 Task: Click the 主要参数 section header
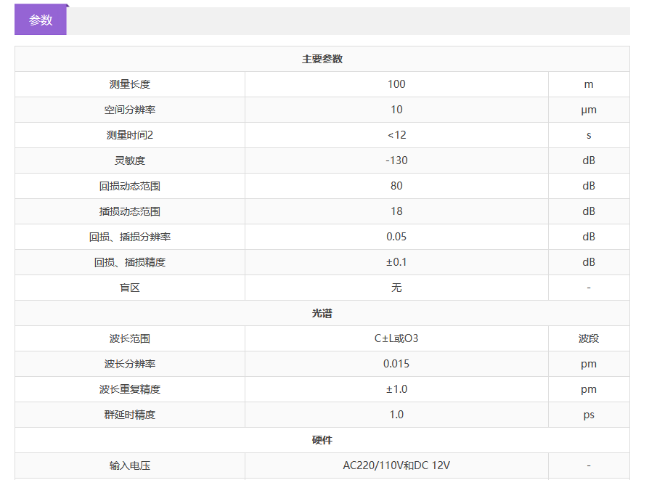point(322,59)
